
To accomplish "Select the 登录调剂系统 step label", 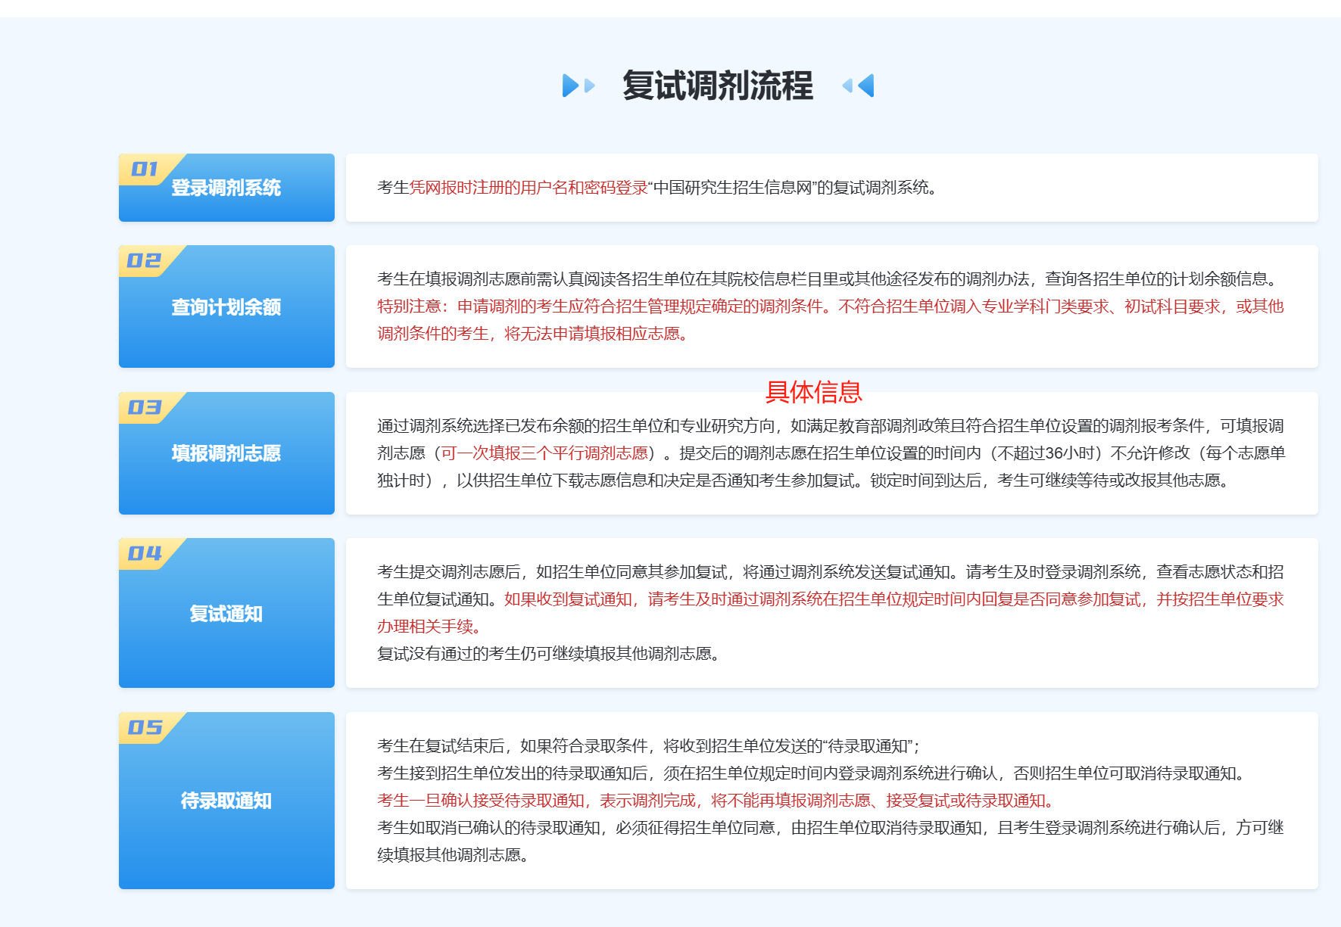I will tap(226, 188).
